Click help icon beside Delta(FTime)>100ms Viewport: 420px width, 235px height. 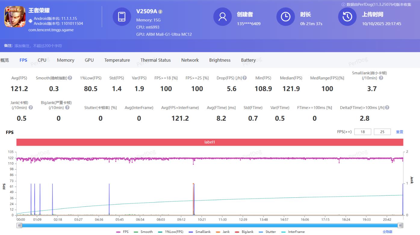[x=387, y=107]
